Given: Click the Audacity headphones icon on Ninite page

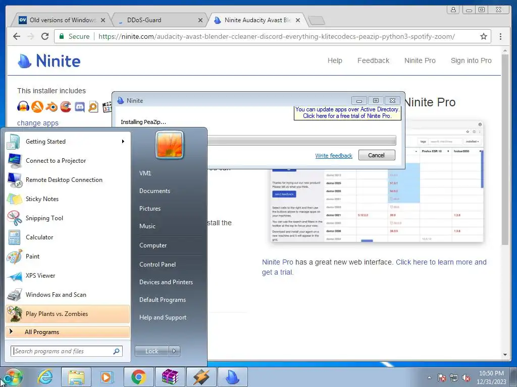Looking at the screenshot, I should [x=23, y=107].
